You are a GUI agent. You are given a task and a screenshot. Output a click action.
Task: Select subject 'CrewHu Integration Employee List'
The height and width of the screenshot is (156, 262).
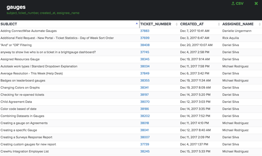[x=25, y=151]
